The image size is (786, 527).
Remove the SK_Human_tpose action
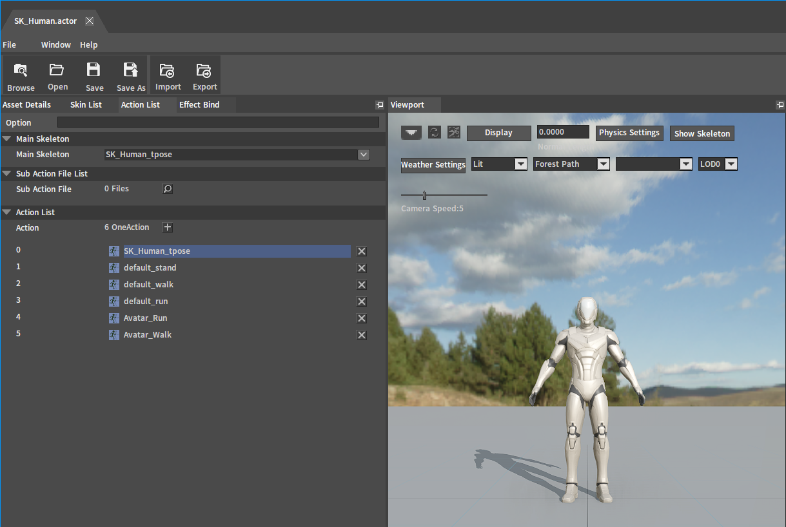[x=362, y=251]
